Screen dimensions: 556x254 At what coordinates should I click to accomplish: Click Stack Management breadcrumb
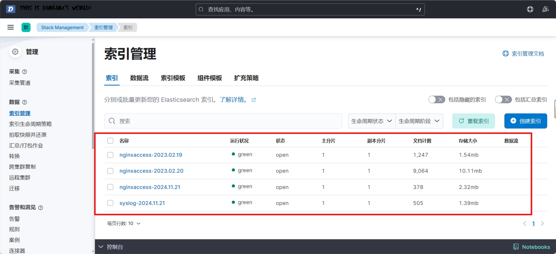click(62, 27)
